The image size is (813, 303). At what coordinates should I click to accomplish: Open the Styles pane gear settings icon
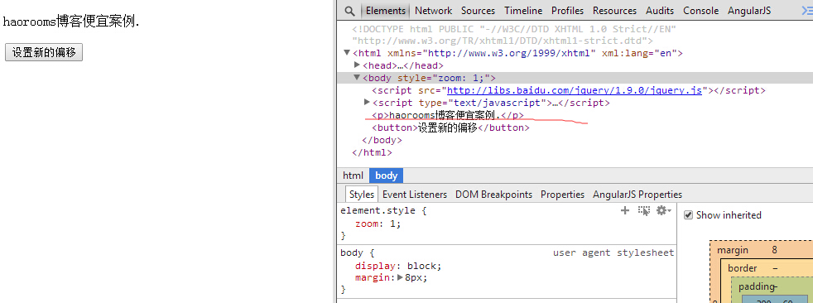663,210
